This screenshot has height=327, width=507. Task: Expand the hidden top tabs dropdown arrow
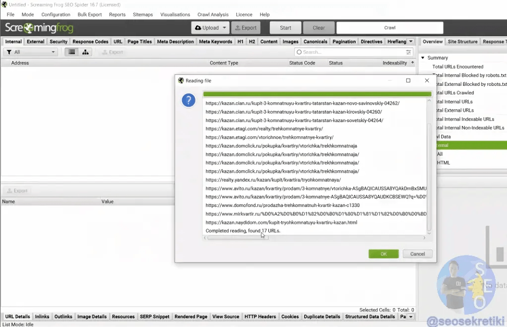tap(411, 42)
